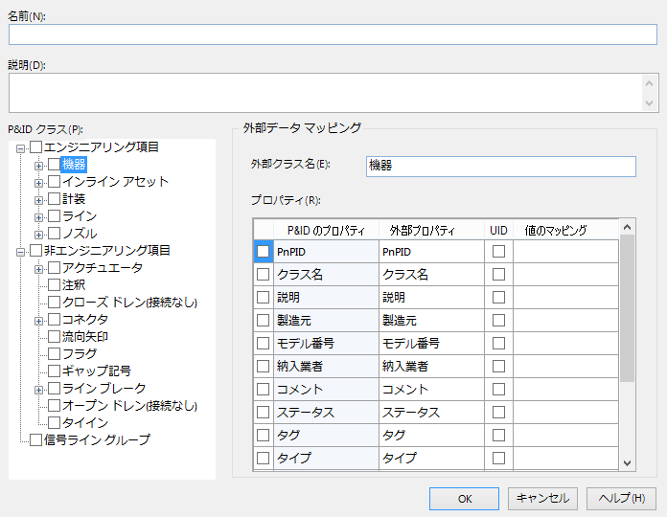Click the 外部クラス名 input field
This screenshot has width=667, height=517.
pos(500,166)
